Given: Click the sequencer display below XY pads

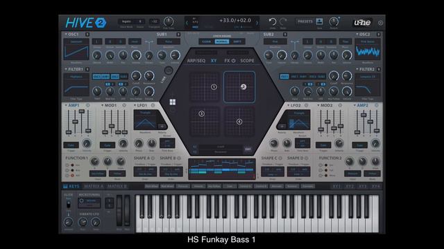Looking at the screenshot, I should point(222,169).
